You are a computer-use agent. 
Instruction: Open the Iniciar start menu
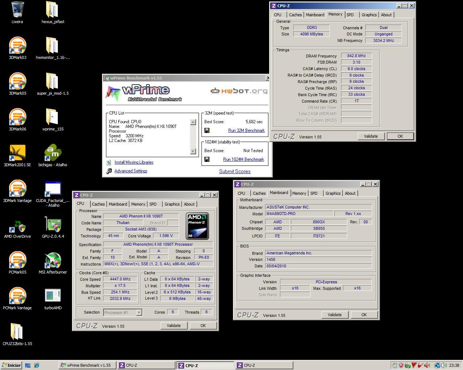11,365
